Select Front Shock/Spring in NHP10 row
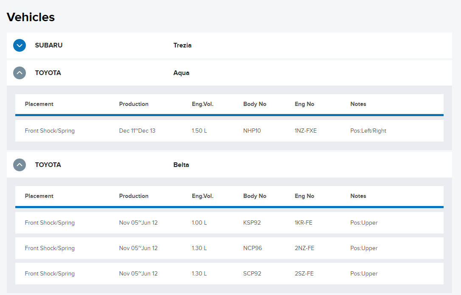 click(50, 131)
